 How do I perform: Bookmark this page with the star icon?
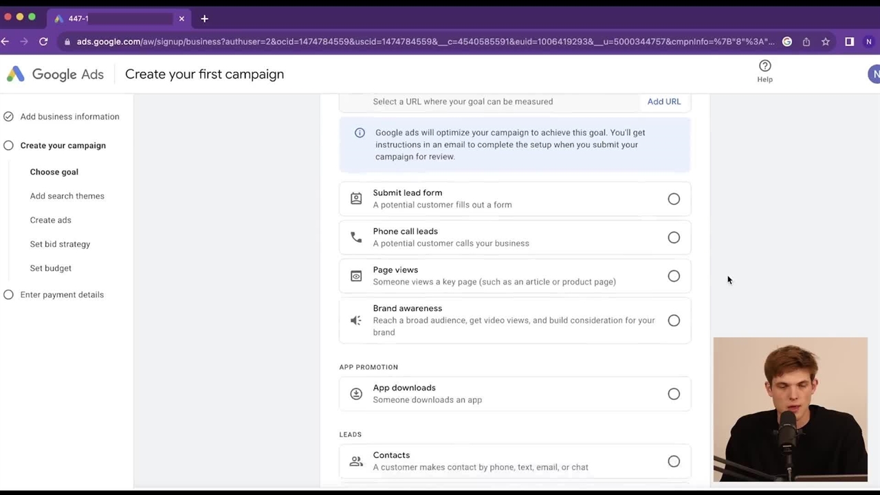pyautogui.click(x=825, y=42)
